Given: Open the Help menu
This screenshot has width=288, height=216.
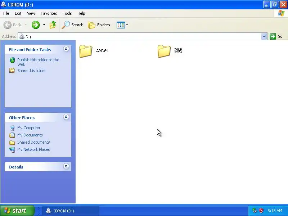Looking at the screenshot, I should click(x=81, y=13).
